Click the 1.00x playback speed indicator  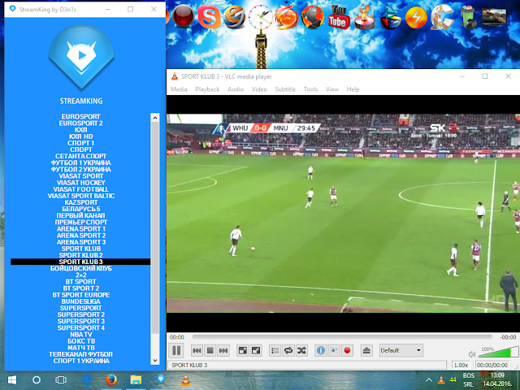tap(461, 365)
